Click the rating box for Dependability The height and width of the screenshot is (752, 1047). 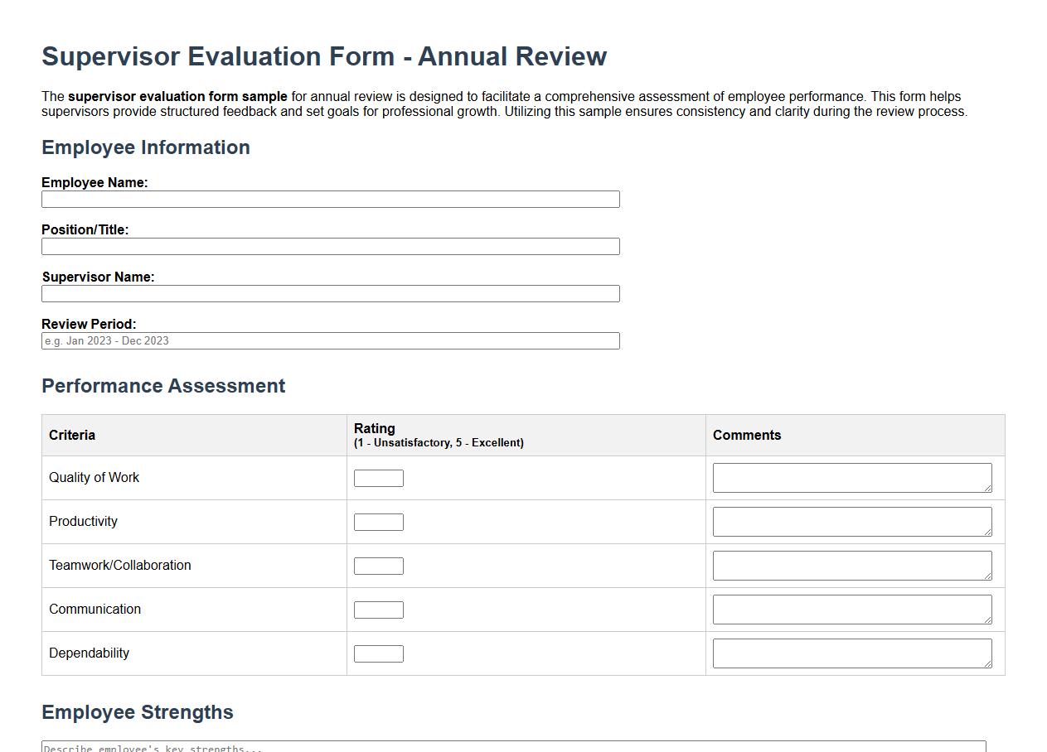click(378, 653)
